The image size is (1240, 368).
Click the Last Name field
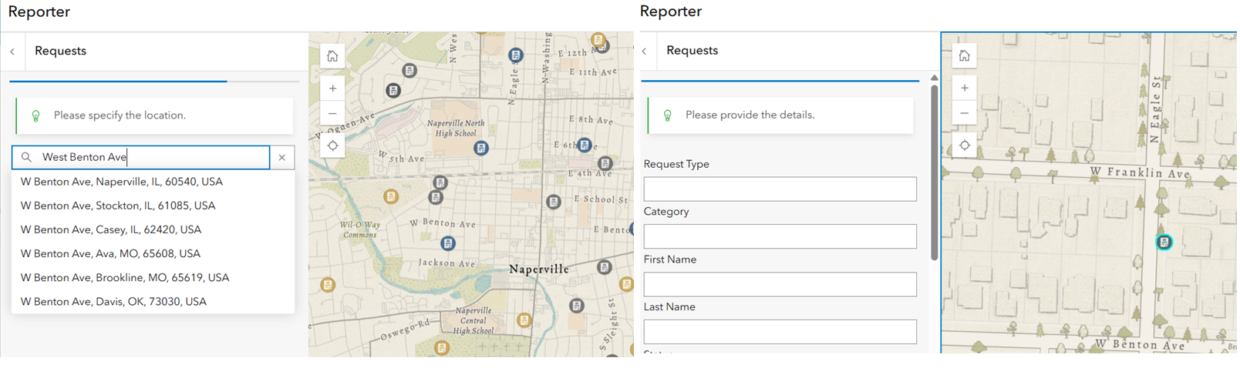tap(780, 332)
